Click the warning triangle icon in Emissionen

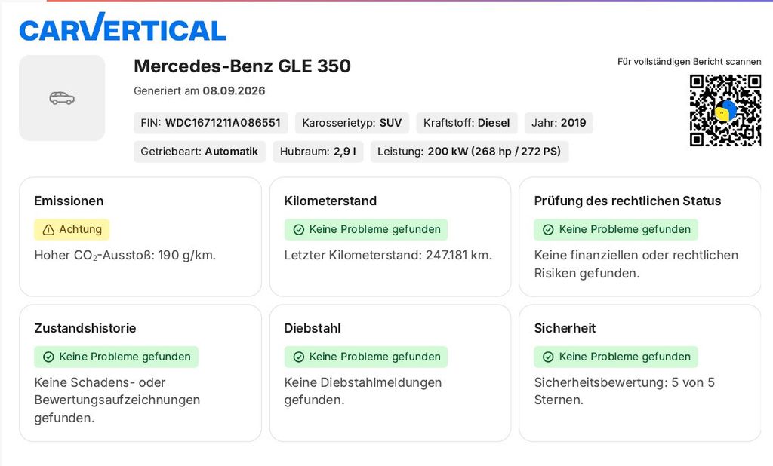(x=48, y=229)
